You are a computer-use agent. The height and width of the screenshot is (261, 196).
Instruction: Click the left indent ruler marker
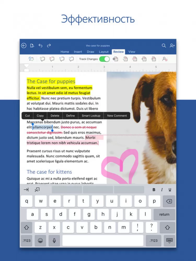[x=26, y=70]
